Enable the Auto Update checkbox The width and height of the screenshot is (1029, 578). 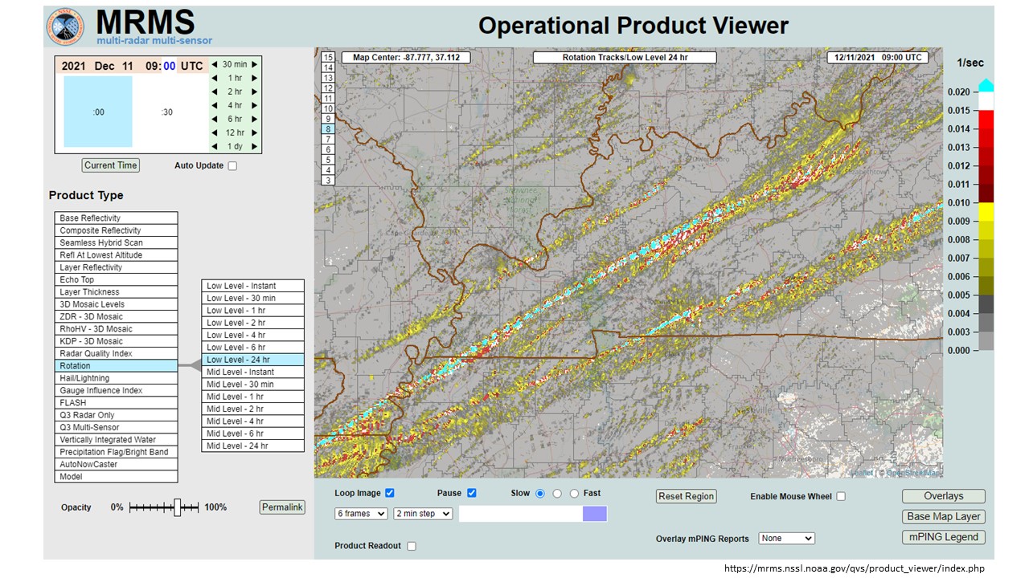[232, 166]
